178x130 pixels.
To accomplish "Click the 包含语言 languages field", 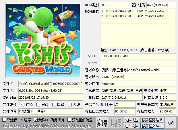I will pos(121,91).
